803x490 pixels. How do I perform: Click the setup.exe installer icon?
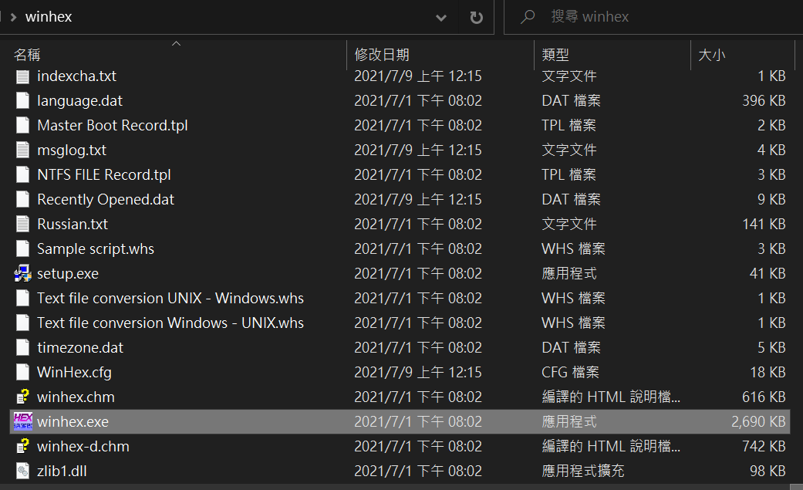coord(22,274)
